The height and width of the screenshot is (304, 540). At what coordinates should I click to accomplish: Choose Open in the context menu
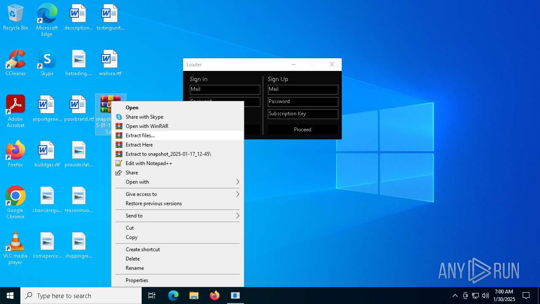coord(178,108)
